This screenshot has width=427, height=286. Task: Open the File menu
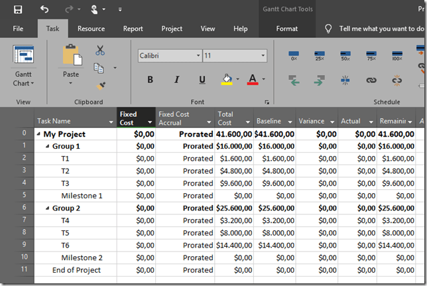(x=18, y=29)
